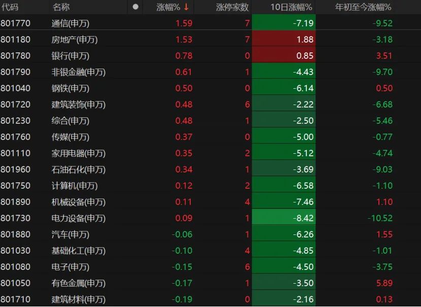The image size is (421, 307).
Task: Click the 代码 column header
Action: (x=10, y=7)
